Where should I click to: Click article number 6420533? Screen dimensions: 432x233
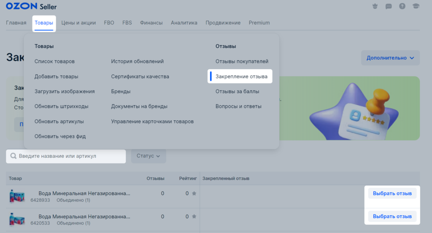(40, 223)
